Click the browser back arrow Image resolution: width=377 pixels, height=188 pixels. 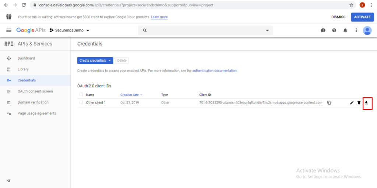click(6, 5)
